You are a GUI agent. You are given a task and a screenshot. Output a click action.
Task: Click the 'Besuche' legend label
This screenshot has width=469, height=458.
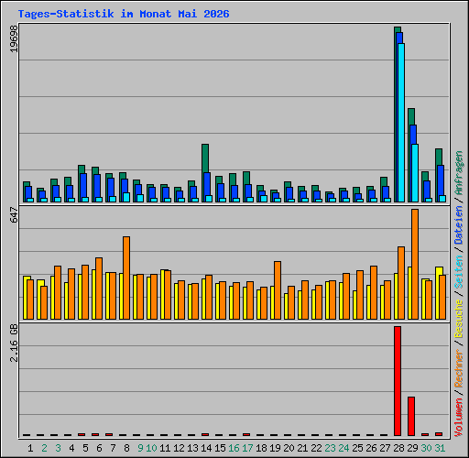[x=459, y=318]
